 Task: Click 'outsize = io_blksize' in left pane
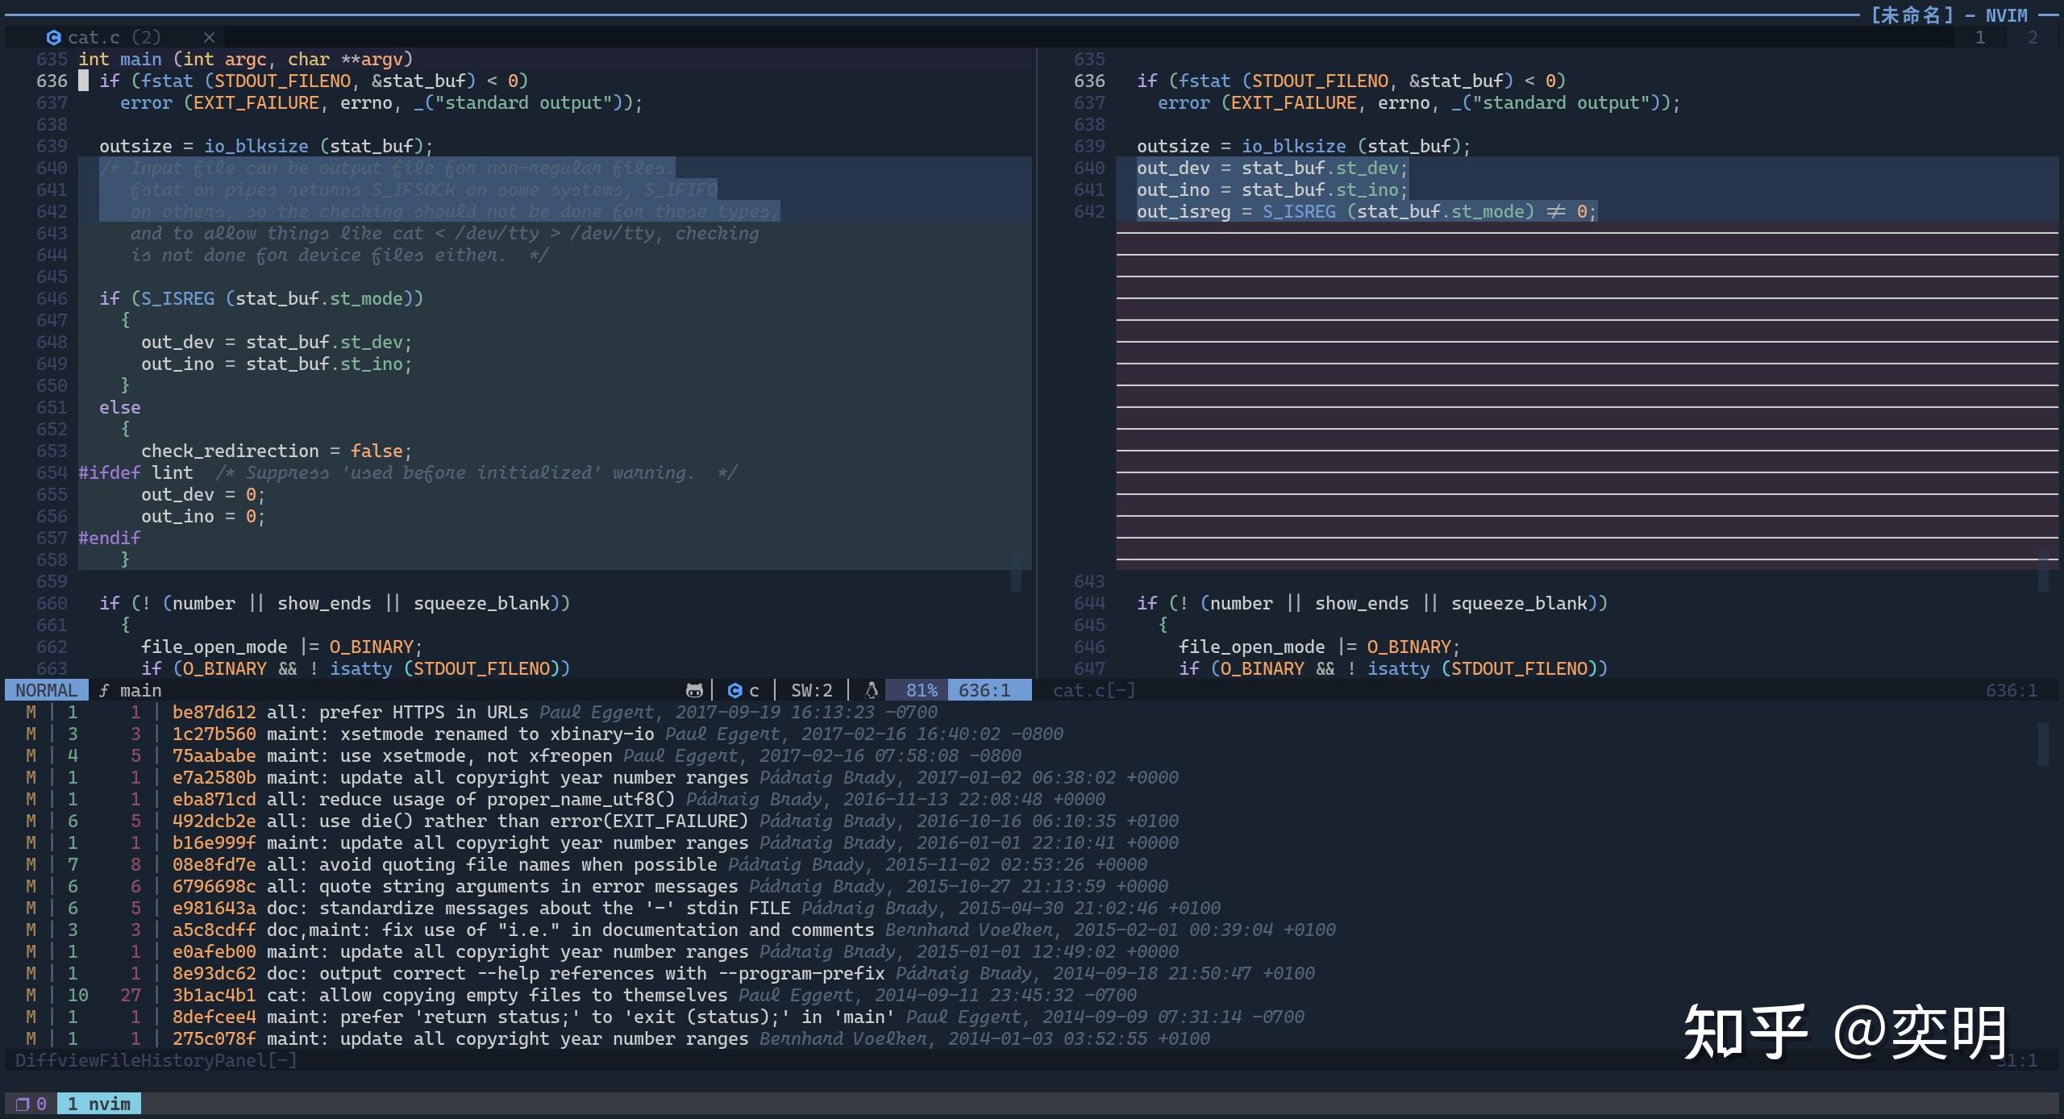(x=266, y=147)
